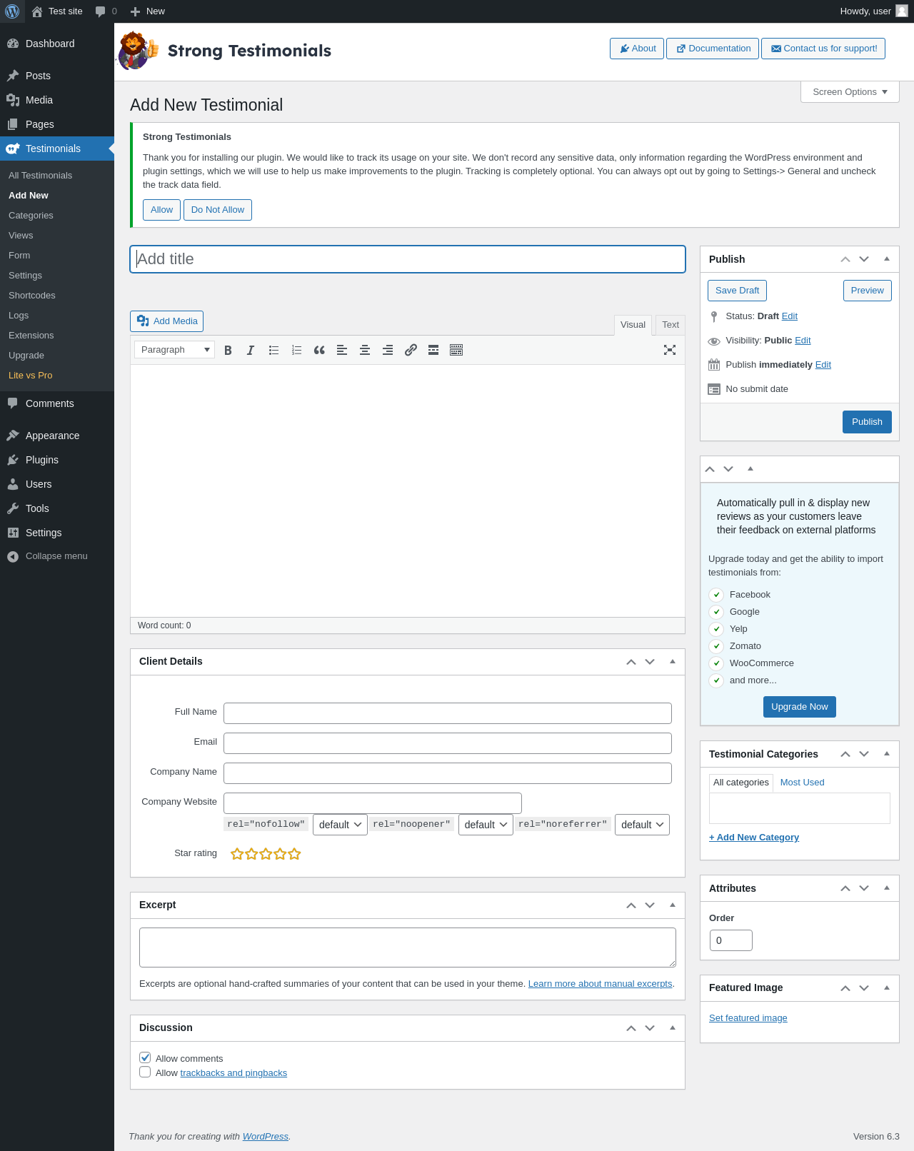Open the Paragraph format dropdown

(x=175, y=350)
